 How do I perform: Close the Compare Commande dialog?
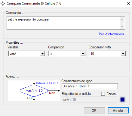tap(129, 4)
